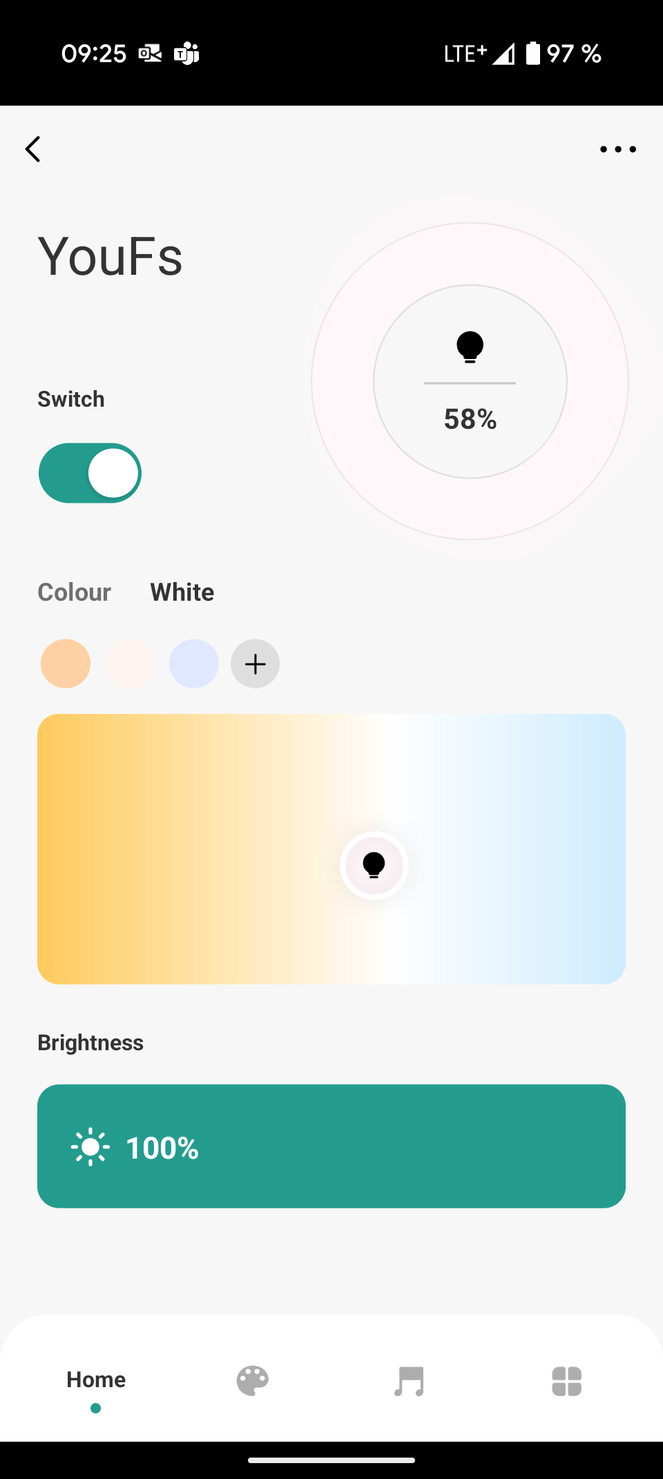Choose the cool lavender-blue preset swatch
The width and height of the screenshot is (663, 1479).
pos(194,664)
